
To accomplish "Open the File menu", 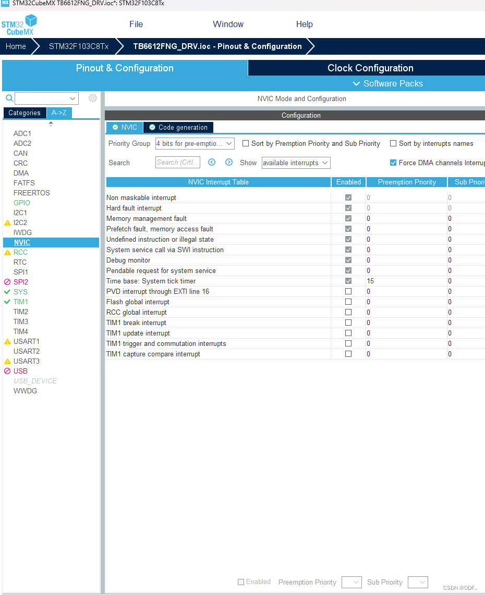I will coord(136,24).
